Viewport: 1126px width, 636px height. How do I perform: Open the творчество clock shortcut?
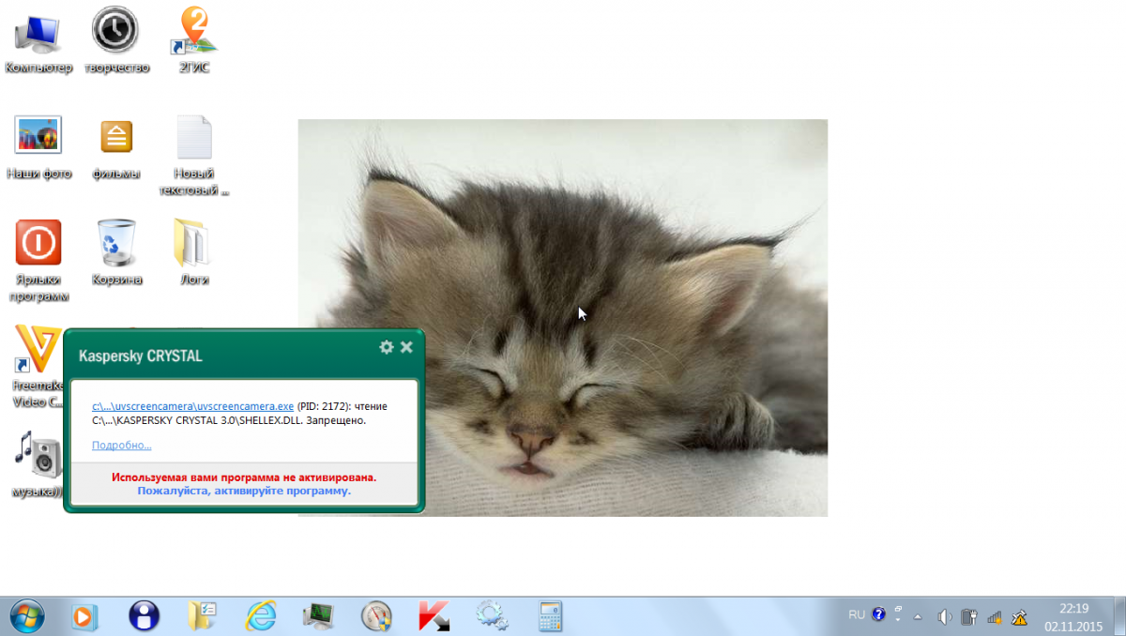[116, 41]
